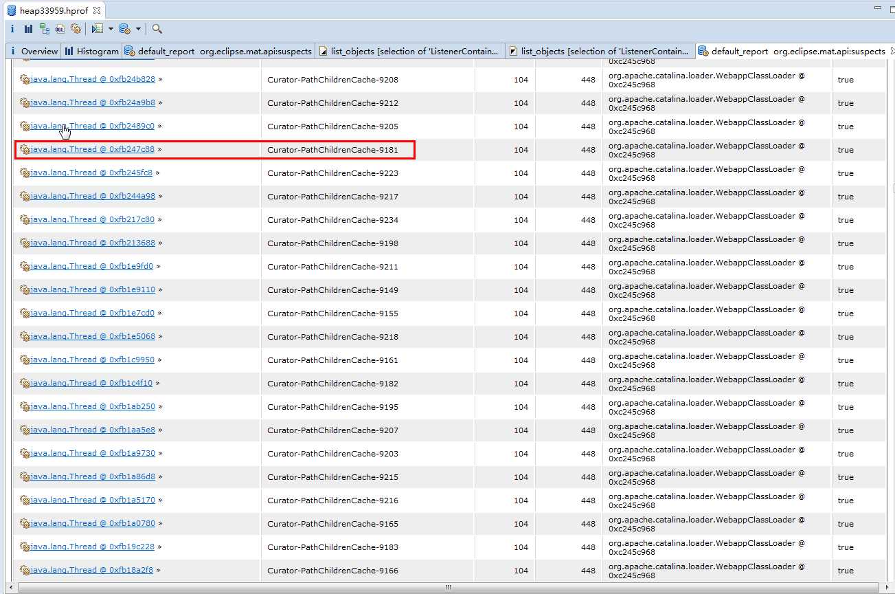Click thread icon in Curator-PathChildrenCache-9195 row
Image resolution: width=895 pixels, height=594 pixels.
click(x=25, y=406)
